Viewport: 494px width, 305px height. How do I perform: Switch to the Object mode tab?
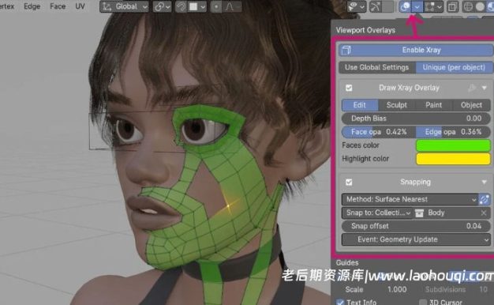[471, 105]
